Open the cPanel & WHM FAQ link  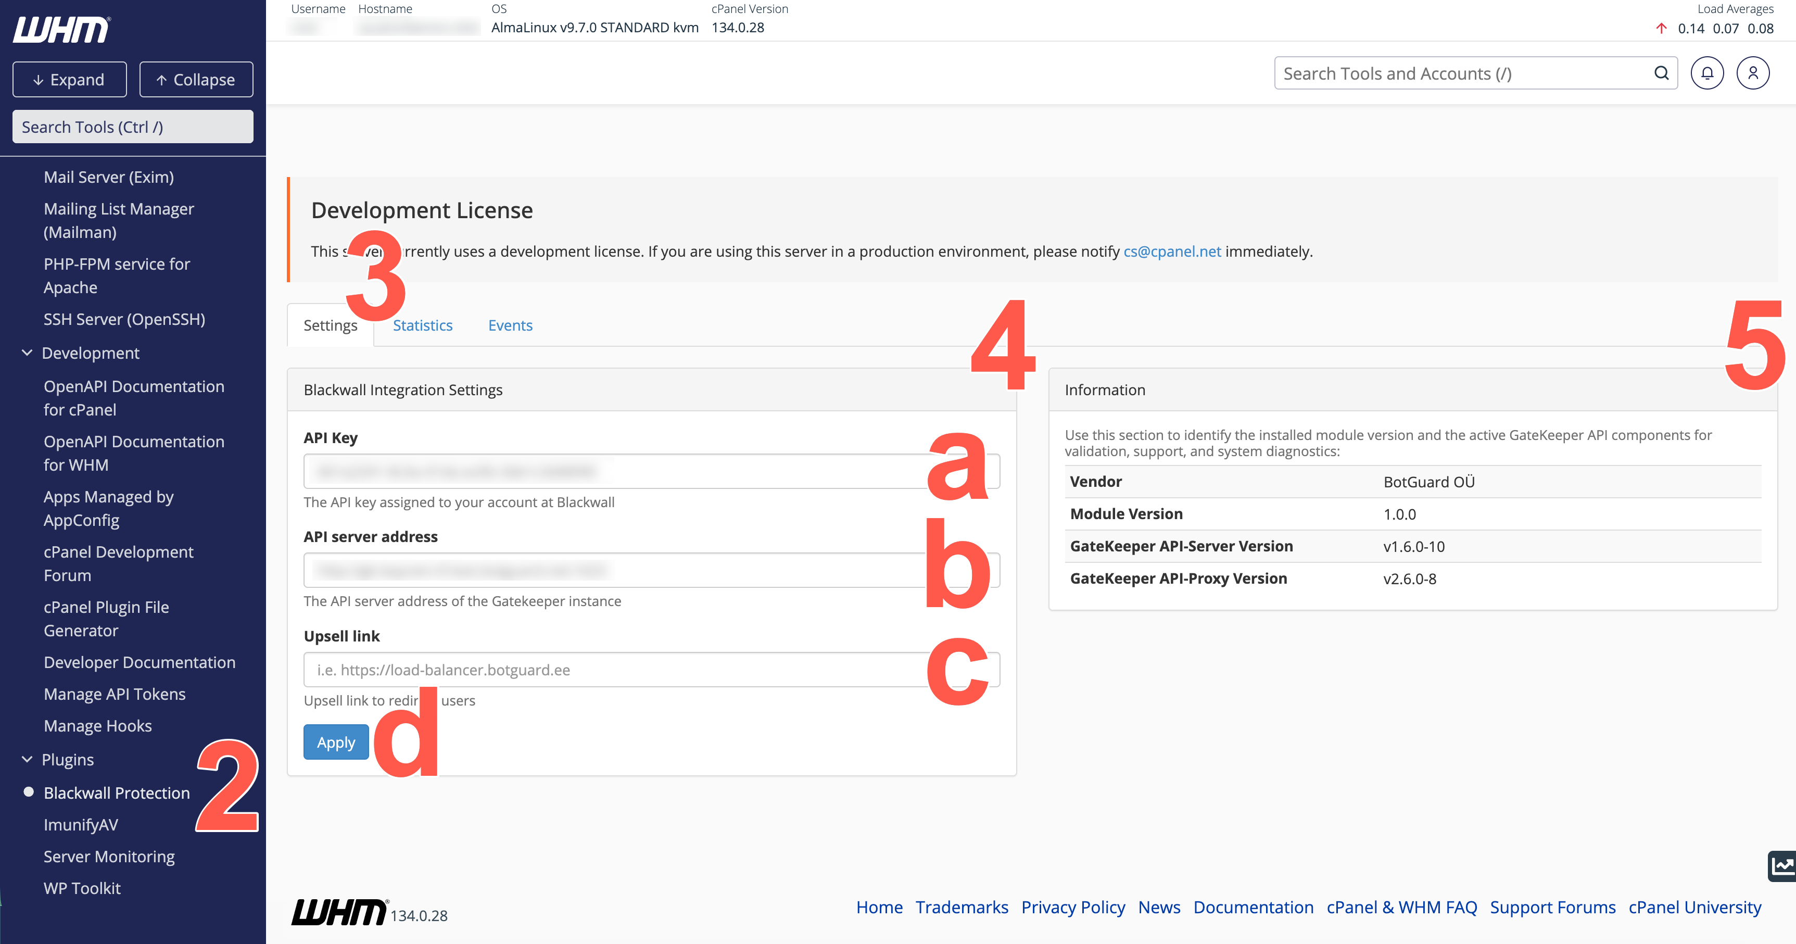pyautogui.click(x=1401, y=907)
